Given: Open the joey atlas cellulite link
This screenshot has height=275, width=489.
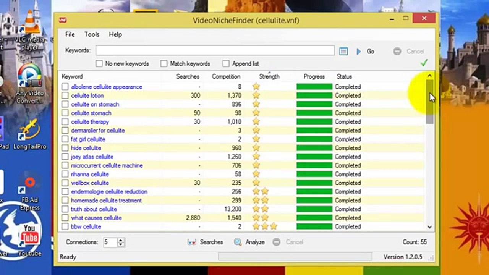Looking at the screenshot, I should (x=92, y=157).
